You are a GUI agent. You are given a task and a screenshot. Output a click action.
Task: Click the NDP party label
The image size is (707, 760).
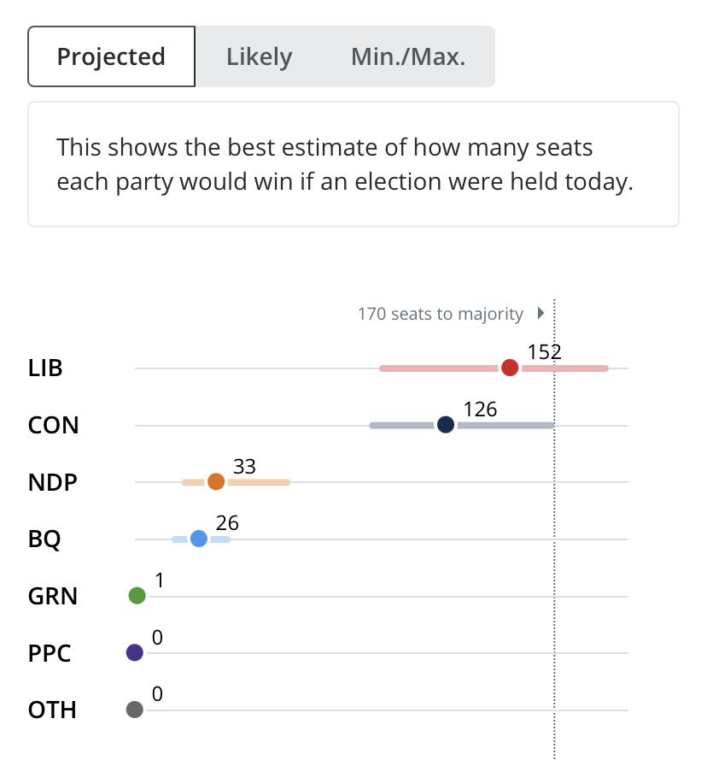(53, 483)
